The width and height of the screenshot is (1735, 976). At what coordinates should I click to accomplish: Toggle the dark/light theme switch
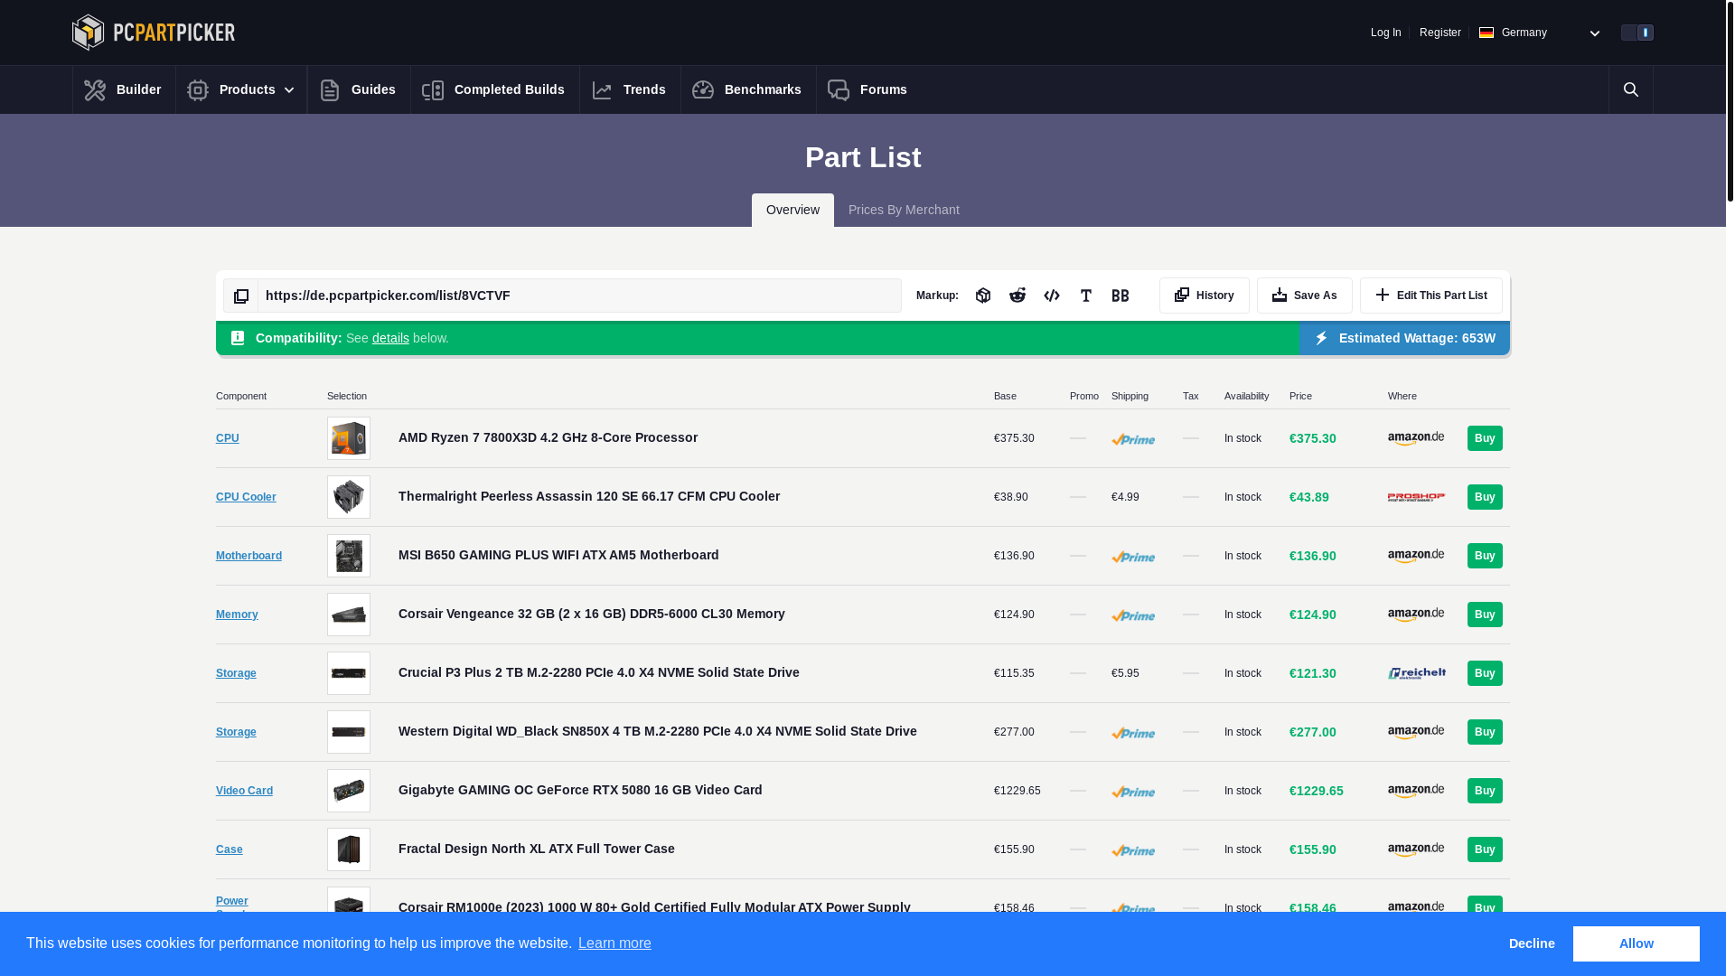(1637, 33)
